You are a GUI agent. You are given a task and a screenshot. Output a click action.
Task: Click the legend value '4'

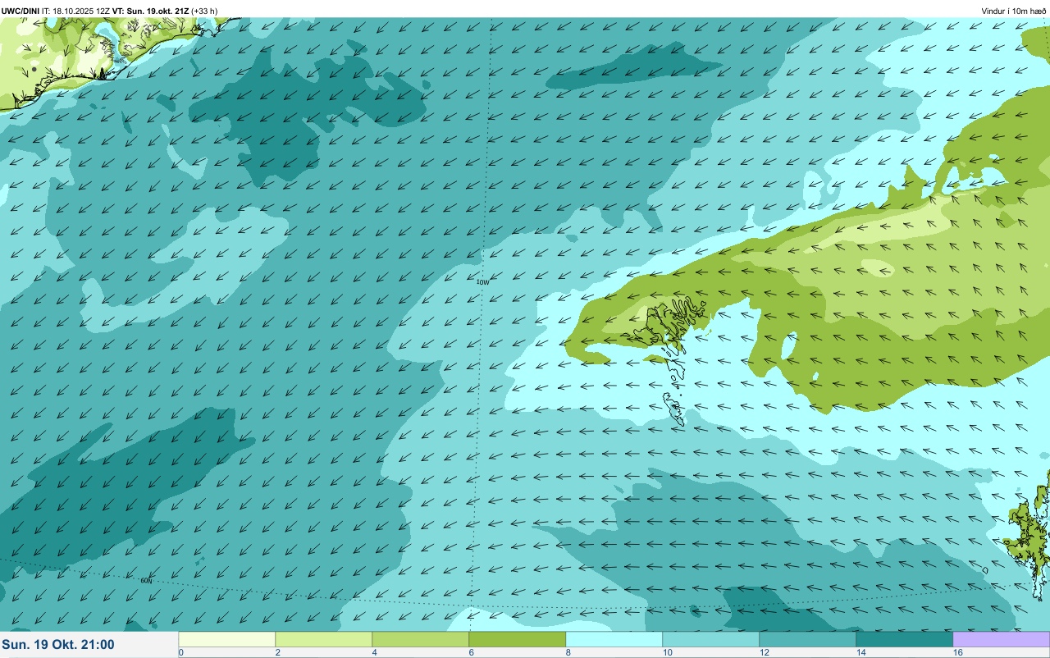374,652
